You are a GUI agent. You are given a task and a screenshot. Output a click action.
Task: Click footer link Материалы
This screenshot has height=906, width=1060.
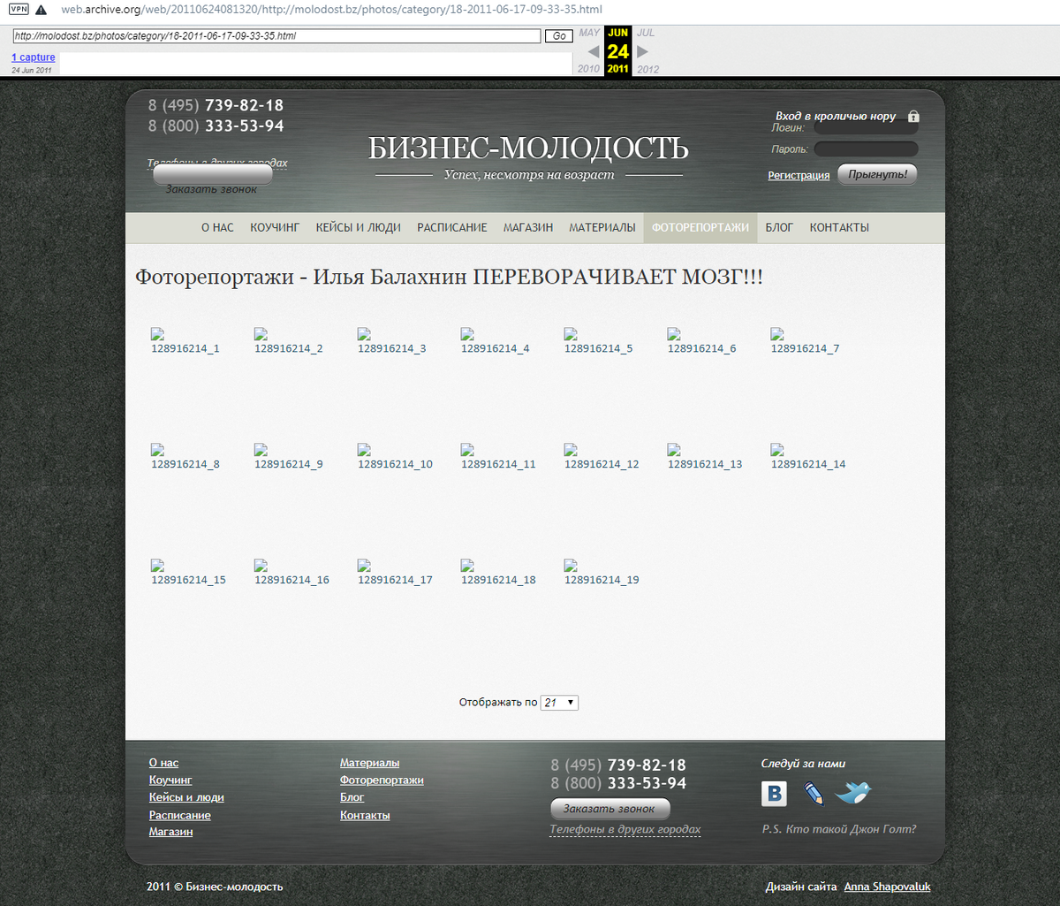[369, 763]
